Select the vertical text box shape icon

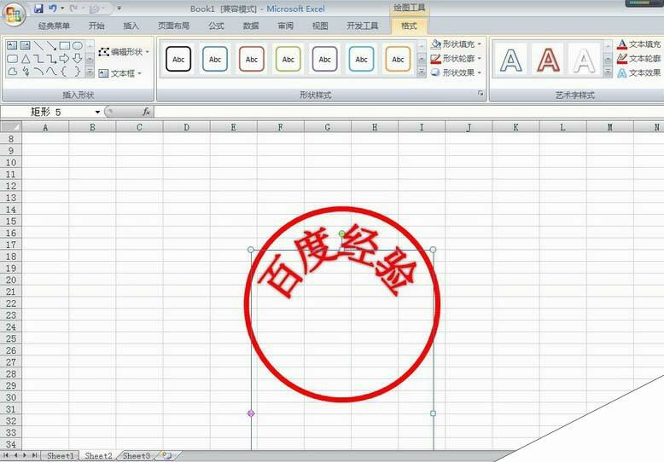(26, 46)
